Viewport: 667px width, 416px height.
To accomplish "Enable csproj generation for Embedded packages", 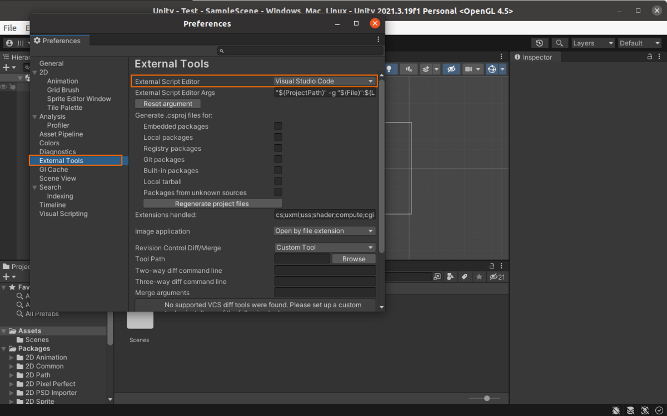I will pos(278,126).
